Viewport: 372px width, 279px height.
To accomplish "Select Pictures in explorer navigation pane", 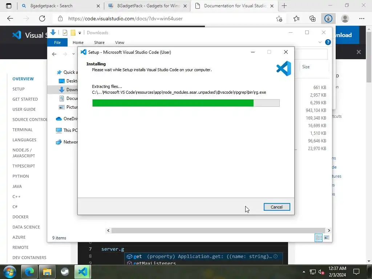I will point(68,107).
